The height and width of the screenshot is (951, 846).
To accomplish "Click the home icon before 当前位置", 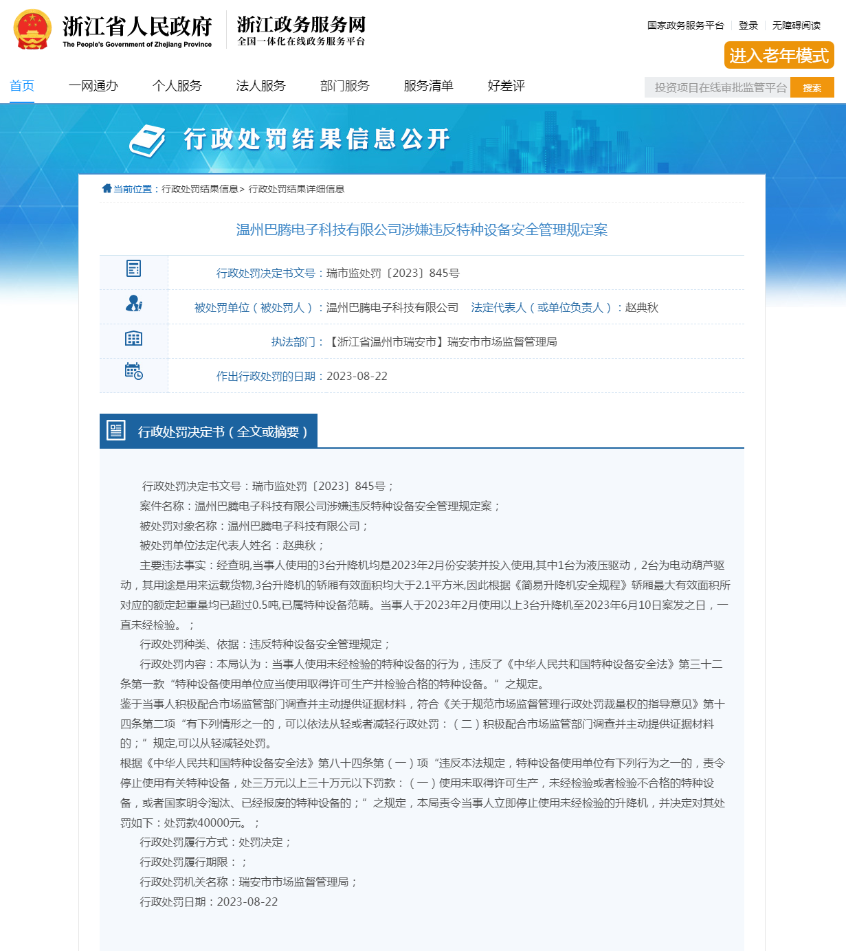I will pyautogui.click(x=107, y=188).
